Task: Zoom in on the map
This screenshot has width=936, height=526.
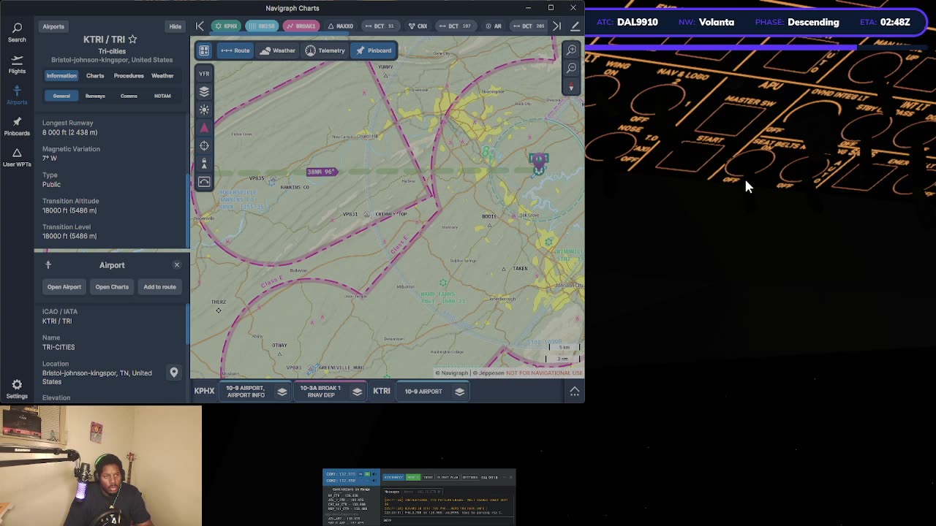Action: tap(571, 50)
